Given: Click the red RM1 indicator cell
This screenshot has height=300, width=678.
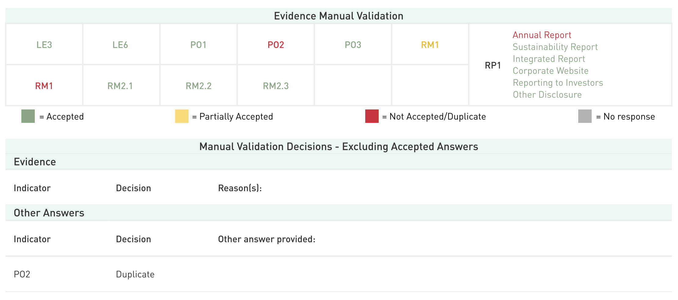Looking at the screenshot, I should (44, 86).
